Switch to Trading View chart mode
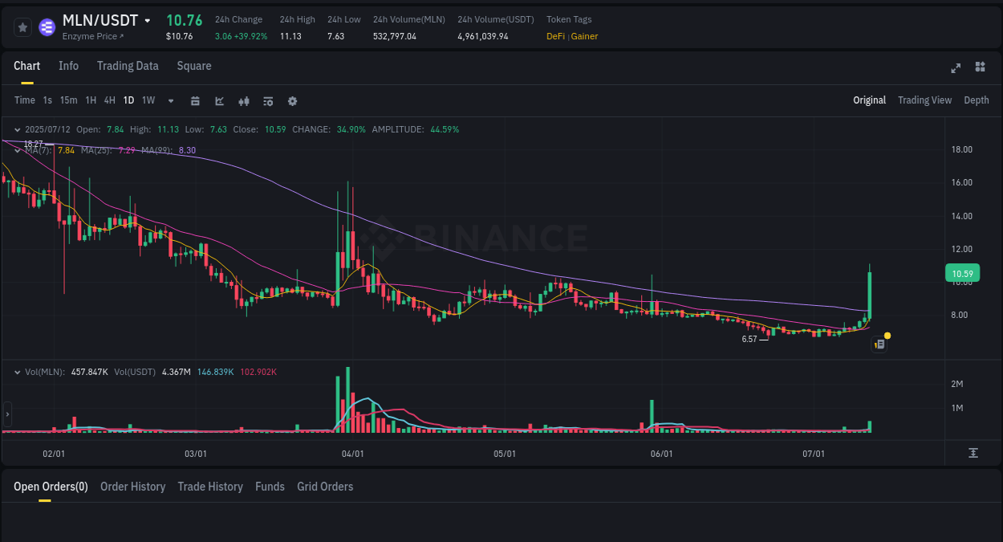The height and width of the screenshot is (542, 1003). pos(924,100)
